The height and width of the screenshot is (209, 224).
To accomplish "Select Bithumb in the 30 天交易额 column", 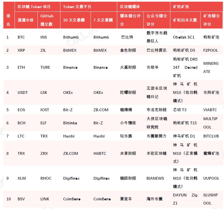I will (x=71, y=37).
